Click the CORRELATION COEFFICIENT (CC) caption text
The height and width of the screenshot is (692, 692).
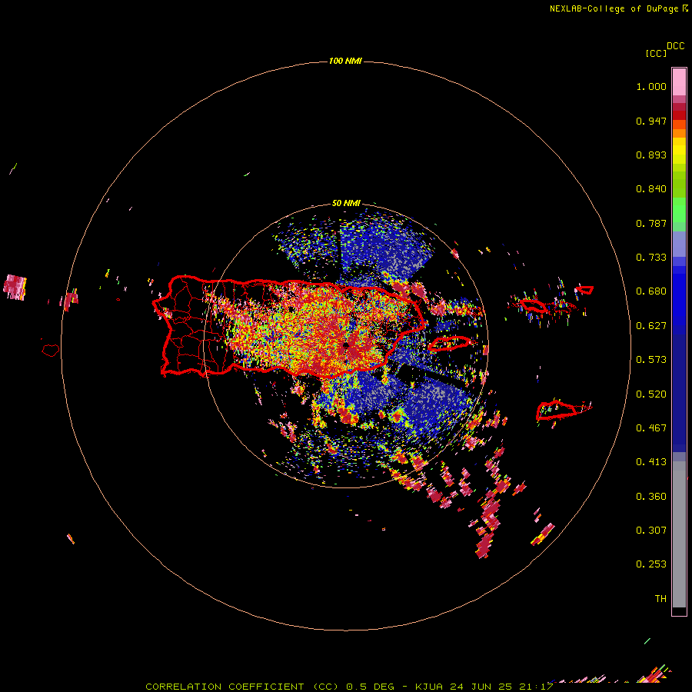(x=242, y=687)
